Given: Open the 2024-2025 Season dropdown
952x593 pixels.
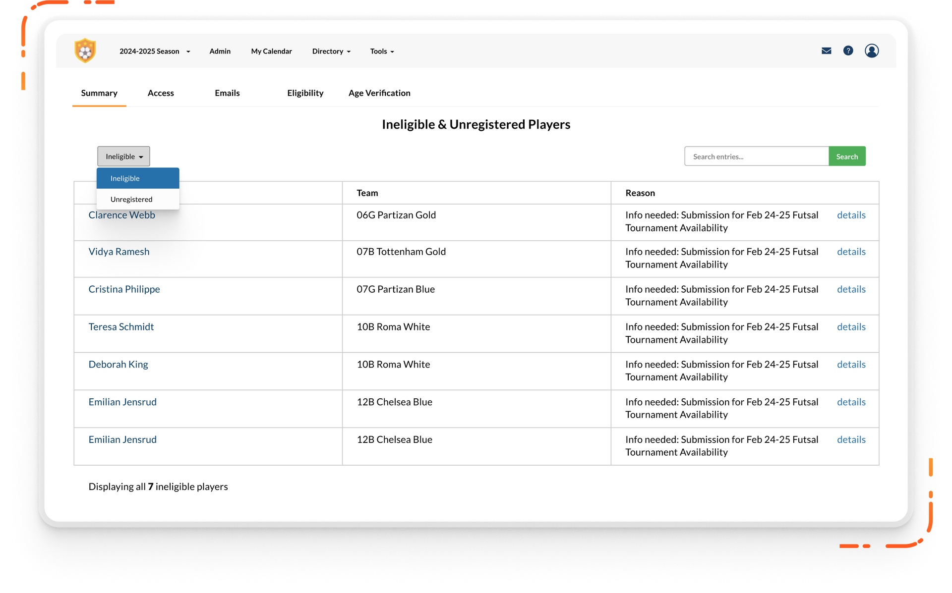Looking at the screenshot, I should pos(154,51).
